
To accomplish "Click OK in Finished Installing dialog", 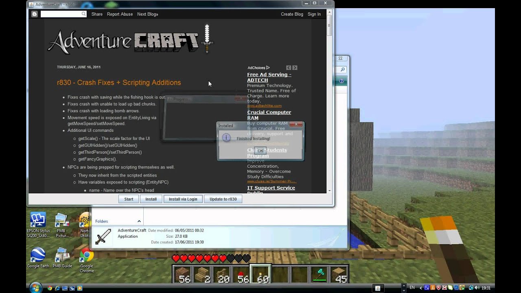I will click(260, 151).
